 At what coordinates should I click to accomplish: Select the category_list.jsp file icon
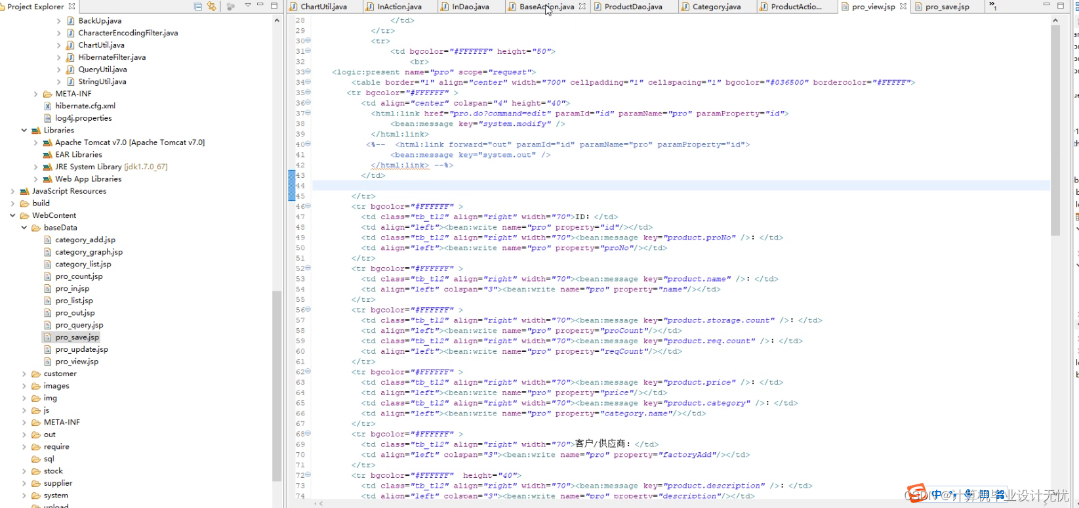click(47, 264)
